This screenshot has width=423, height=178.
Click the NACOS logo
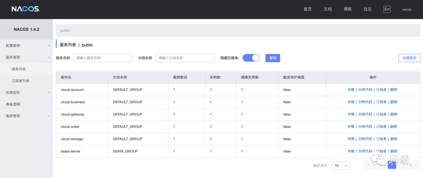25,9
